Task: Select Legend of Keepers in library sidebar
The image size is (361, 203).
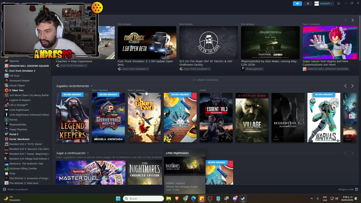Action: (x=20, y=100)
